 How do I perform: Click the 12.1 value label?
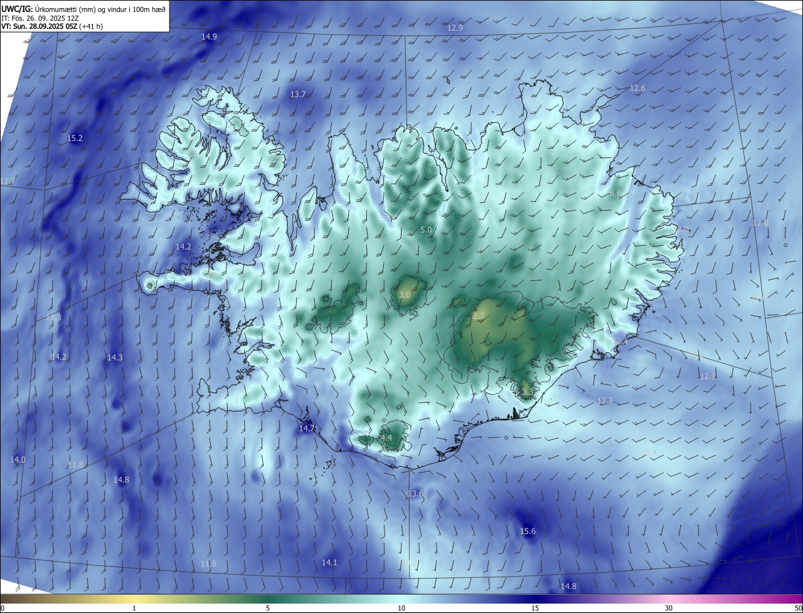coord(708,376)
